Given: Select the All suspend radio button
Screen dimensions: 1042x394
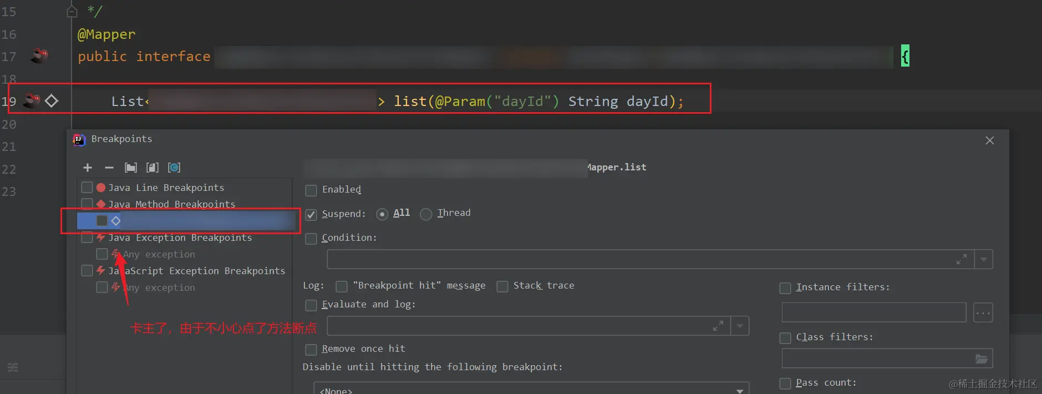Looking at the screenshot, I should click(382, 214).
